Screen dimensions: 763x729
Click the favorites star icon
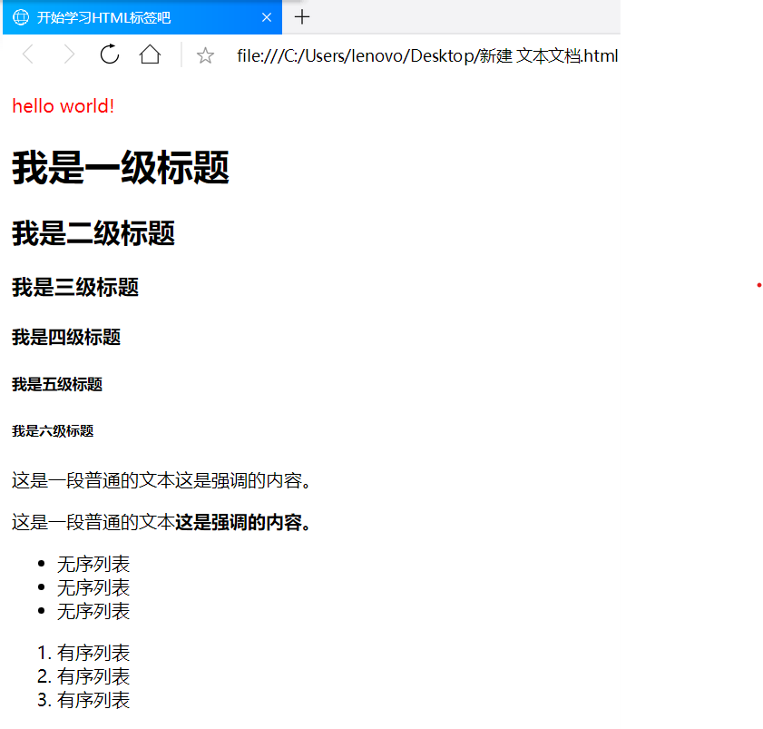tap(205, 55)
